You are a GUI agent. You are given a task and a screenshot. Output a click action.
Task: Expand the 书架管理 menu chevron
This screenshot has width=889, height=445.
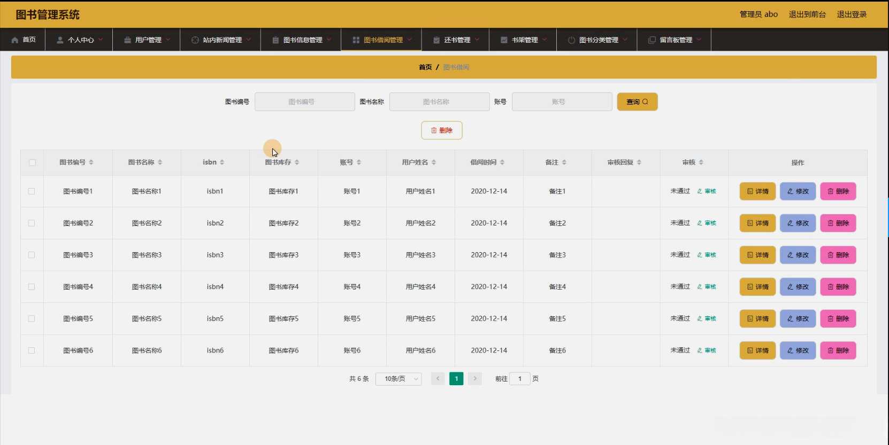[545, 40]
